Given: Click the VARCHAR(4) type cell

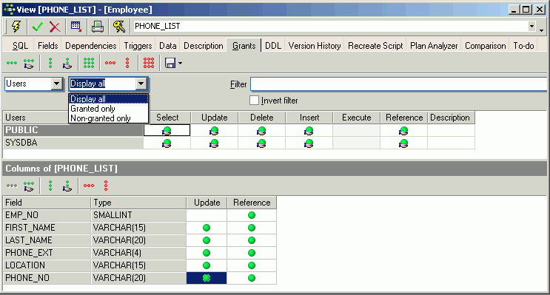Looking at the screenshot, I should point(138,253).
